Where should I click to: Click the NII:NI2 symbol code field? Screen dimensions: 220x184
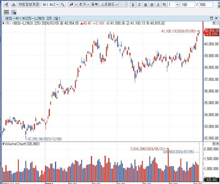point(49,5)
